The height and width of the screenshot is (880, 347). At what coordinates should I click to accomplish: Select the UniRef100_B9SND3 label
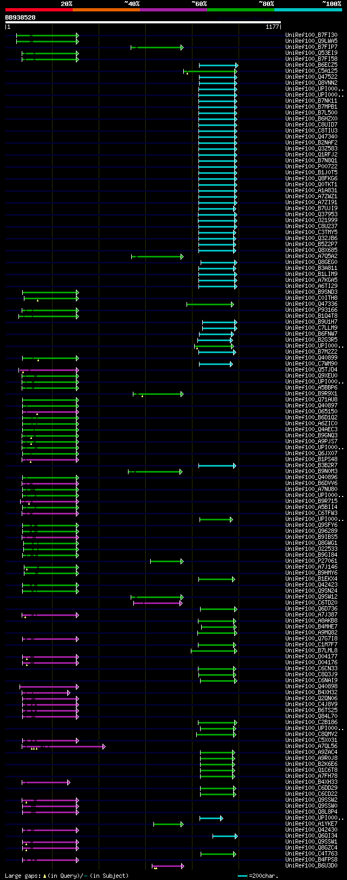311,292
